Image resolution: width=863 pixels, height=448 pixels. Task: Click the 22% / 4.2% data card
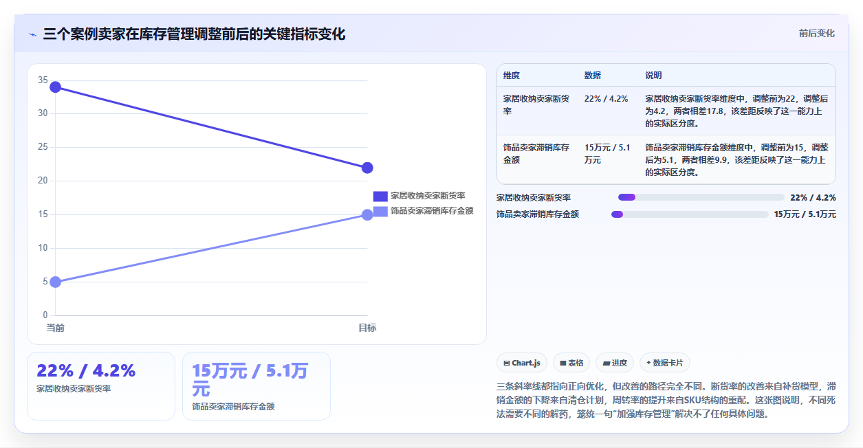101,386
